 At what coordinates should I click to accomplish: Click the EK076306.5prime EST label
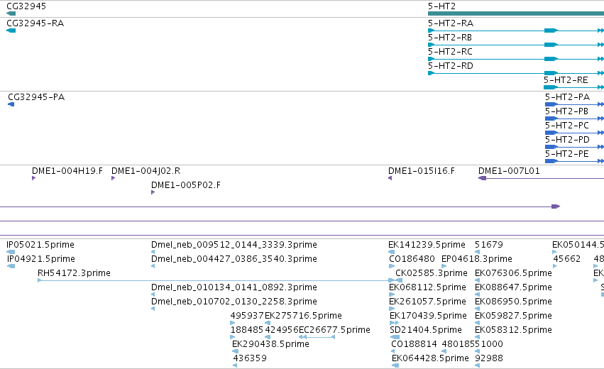513,273
